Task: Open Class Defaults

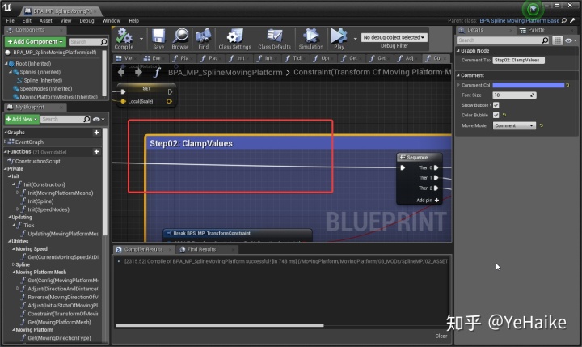Action: (x=274, y=39)
